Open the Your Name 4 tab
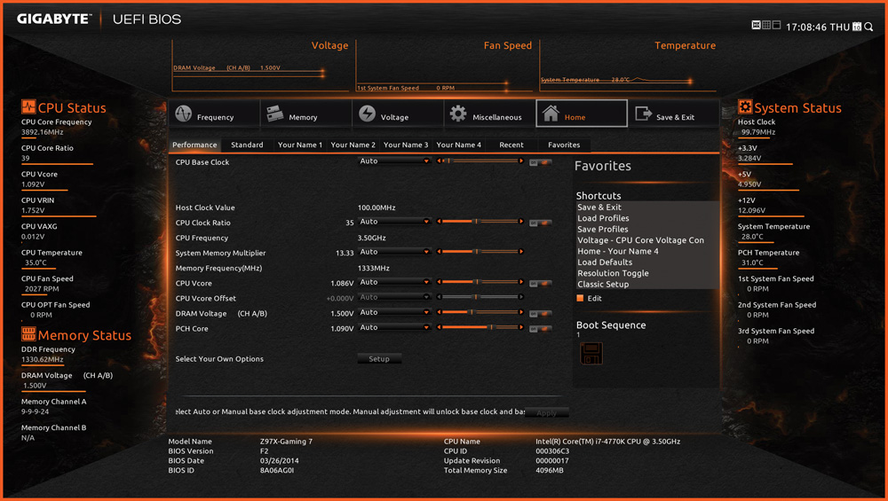Viewport: 888px width, 501px height. tap(459, 145)
